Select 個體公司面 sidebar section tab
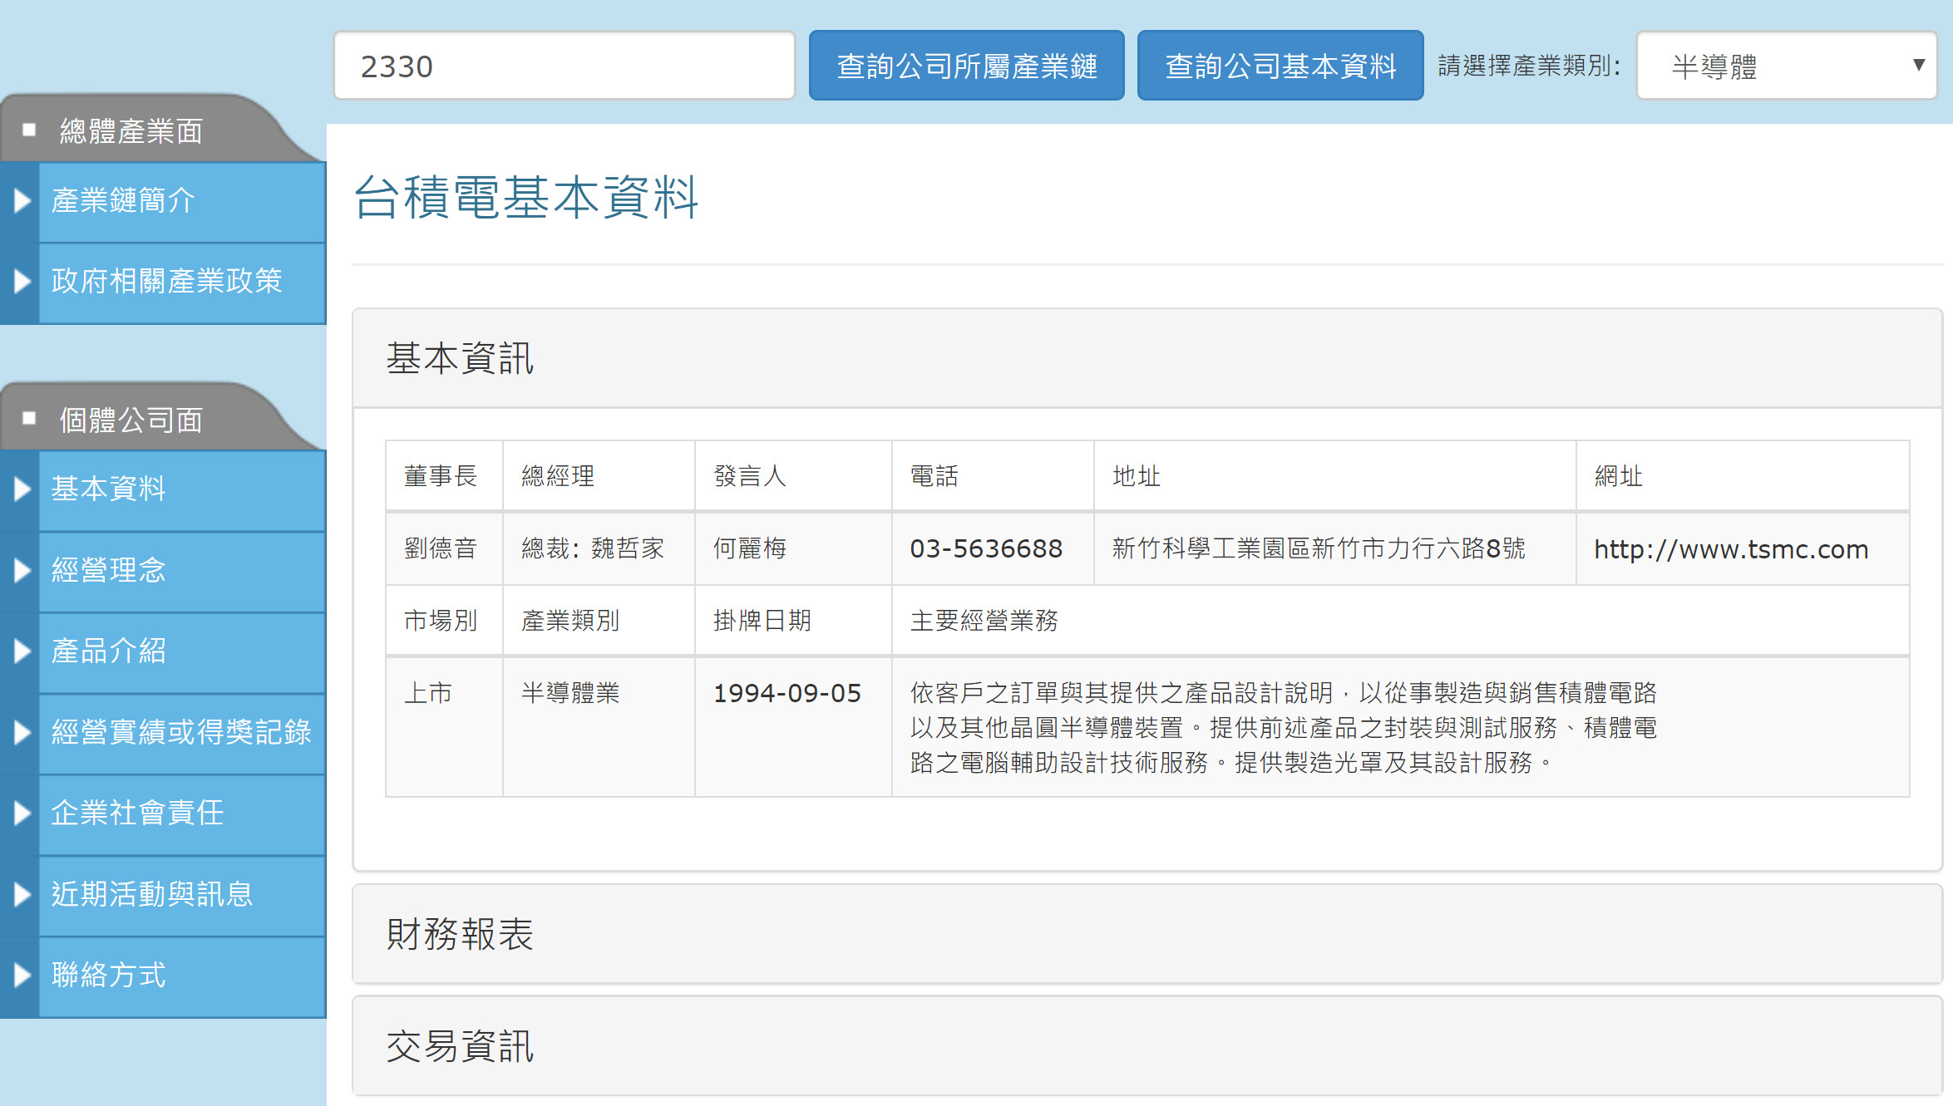Viewport: 1953px width, 1106px height. coord(131,420)
